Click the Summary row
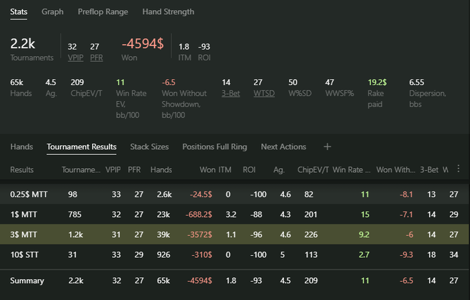The width and height of the screenshot is (470, 300). coord(235,281)
